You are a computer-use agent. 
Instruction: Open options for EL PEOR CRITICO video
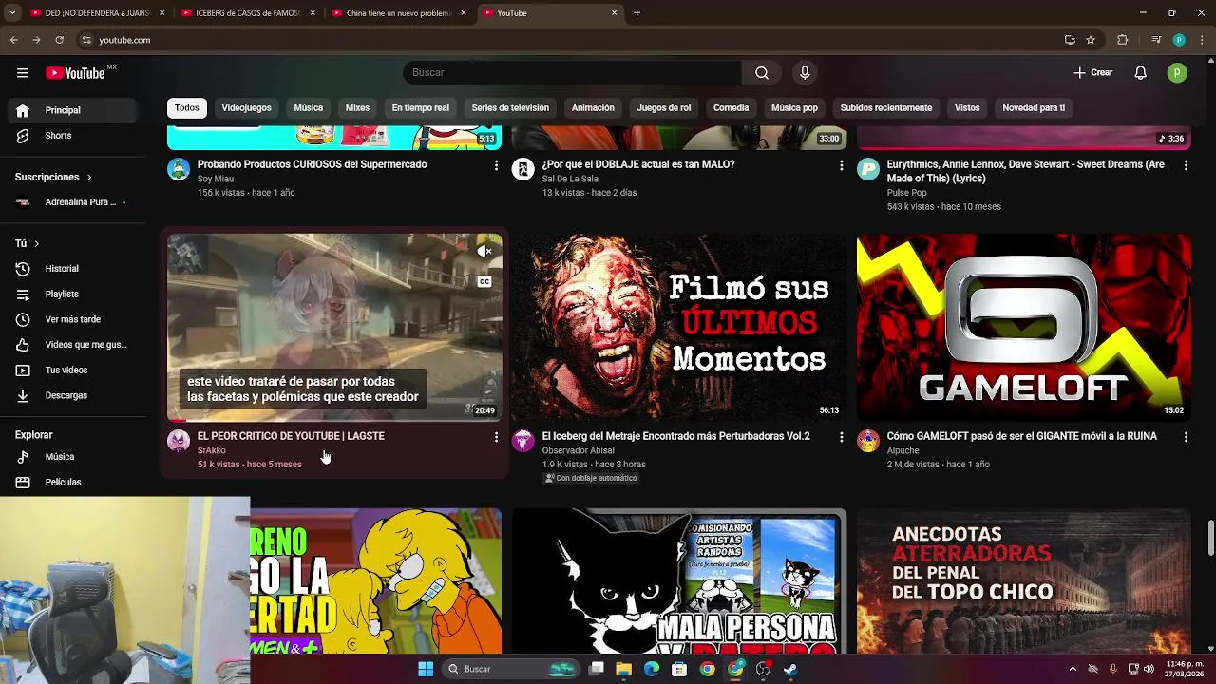pos(496,437)
